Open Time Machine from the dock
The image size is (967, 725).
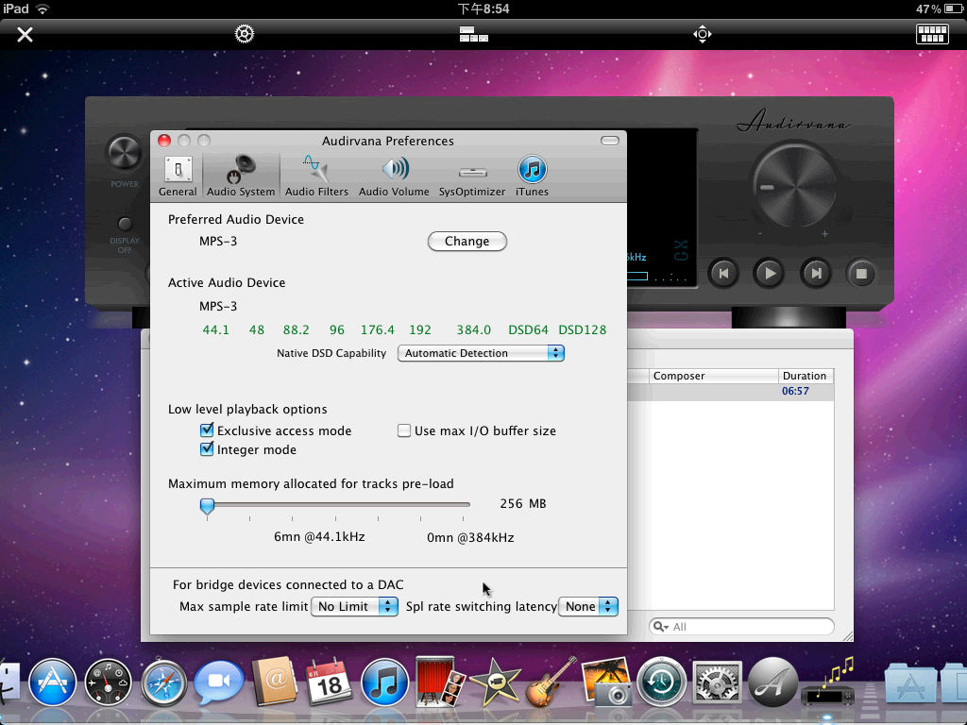pos(661,683)
